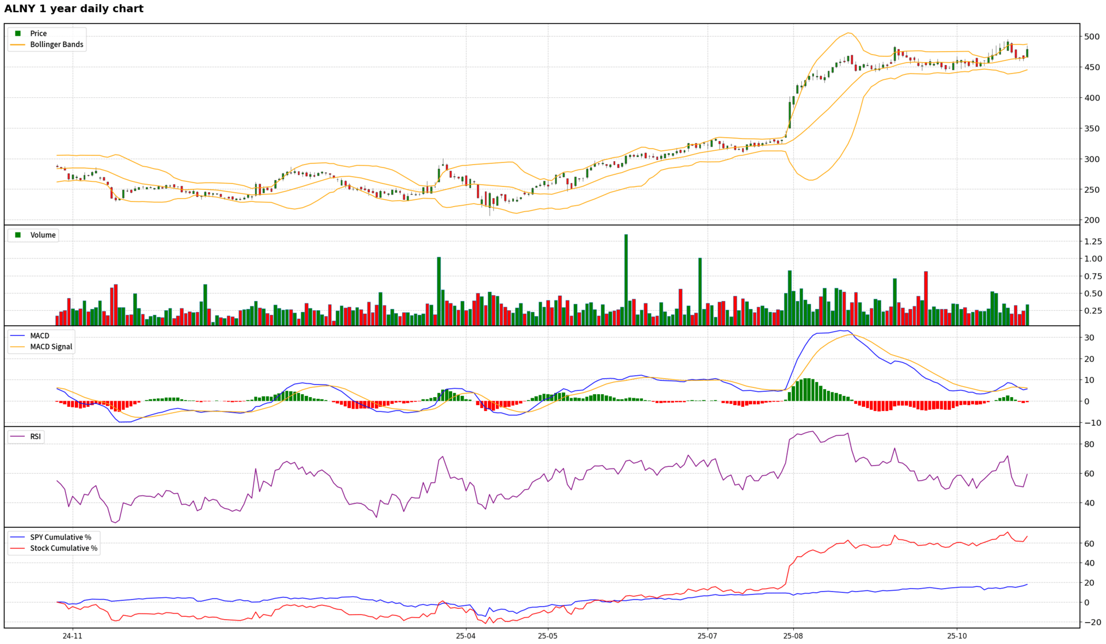This screenshot has height=644, width=1106.
Task: Click the purple RSI legend entry
Action: coord(35,436)
